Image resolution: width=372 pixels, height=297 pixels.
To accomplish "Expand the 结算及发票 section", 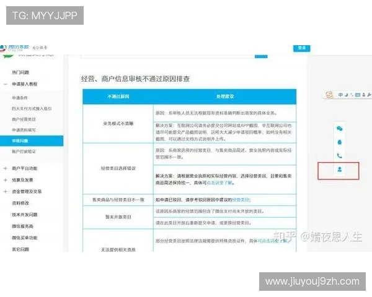I will pyautogui.click(x=6, y=180).
